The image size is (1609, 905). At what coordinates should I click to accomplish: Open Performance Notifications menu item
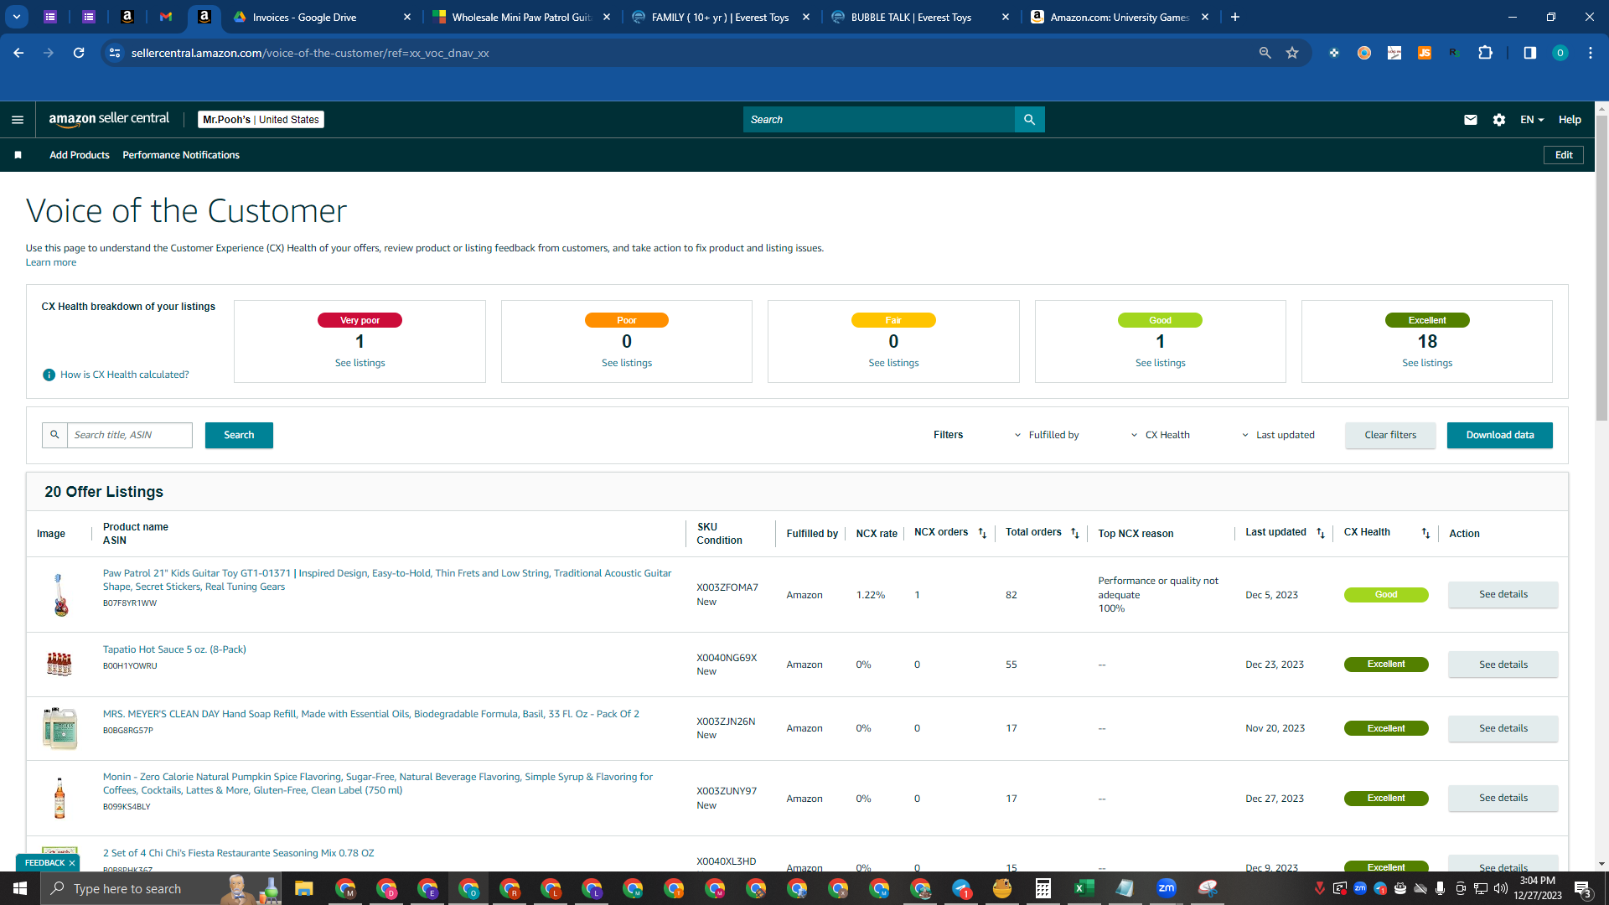[x=181, y=155]
